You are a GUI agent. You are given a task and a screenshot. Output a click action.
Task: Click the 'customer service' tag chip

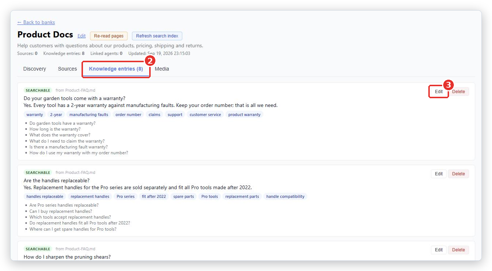click(x=205, y=115)
